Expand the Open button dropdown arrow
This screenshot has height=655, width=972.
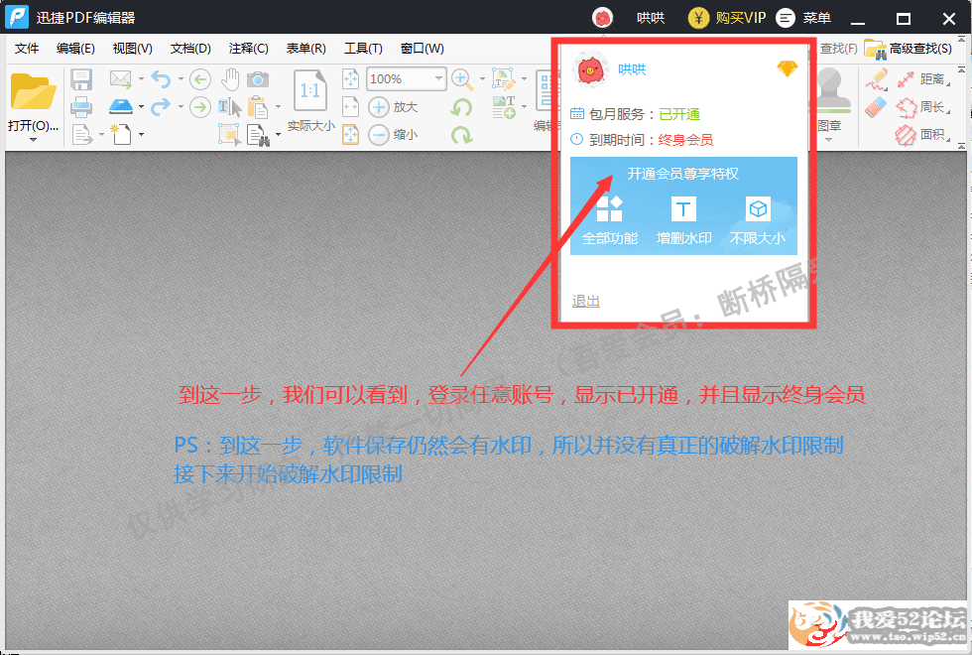pyautogui.click(x=33, y=140)
